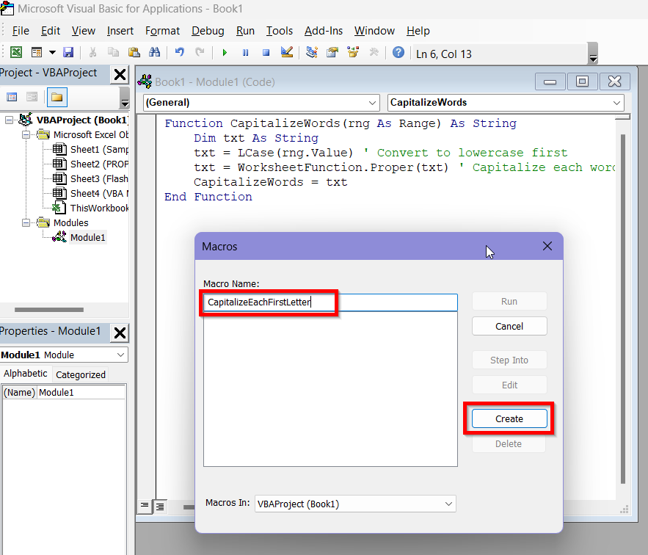This screenshot has width=648, height=555.
Task: Close the Project - VBAProject panel
Action: tap(120, 75)
